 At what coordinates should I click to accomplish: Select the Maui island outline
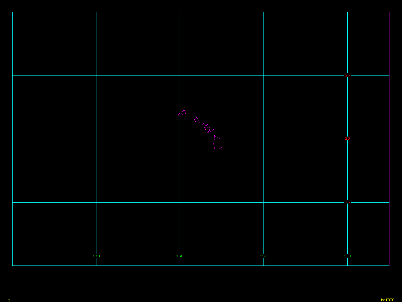tap(211, 129)
